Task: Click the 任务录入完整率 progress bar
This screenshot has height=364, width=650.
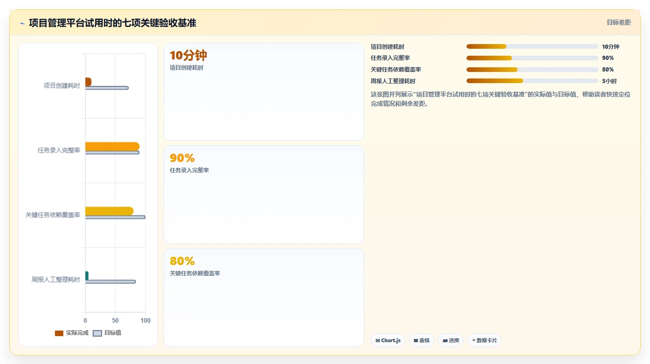Action: pos(532,58)
